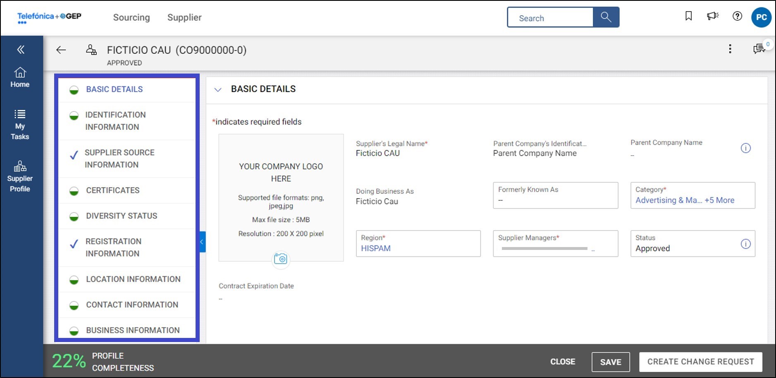The height and width of the screenshot is (378, 776).
Task: Open announcements megaphone icon
Action: (x=712, y=16)
